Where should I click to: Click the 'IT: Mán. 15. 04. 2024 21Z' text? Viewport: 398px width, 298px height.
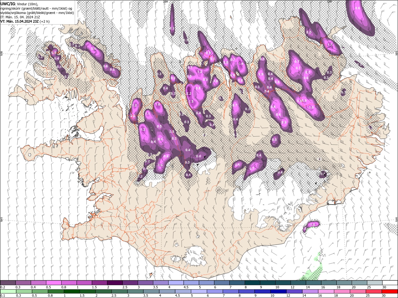click(20, 17)
